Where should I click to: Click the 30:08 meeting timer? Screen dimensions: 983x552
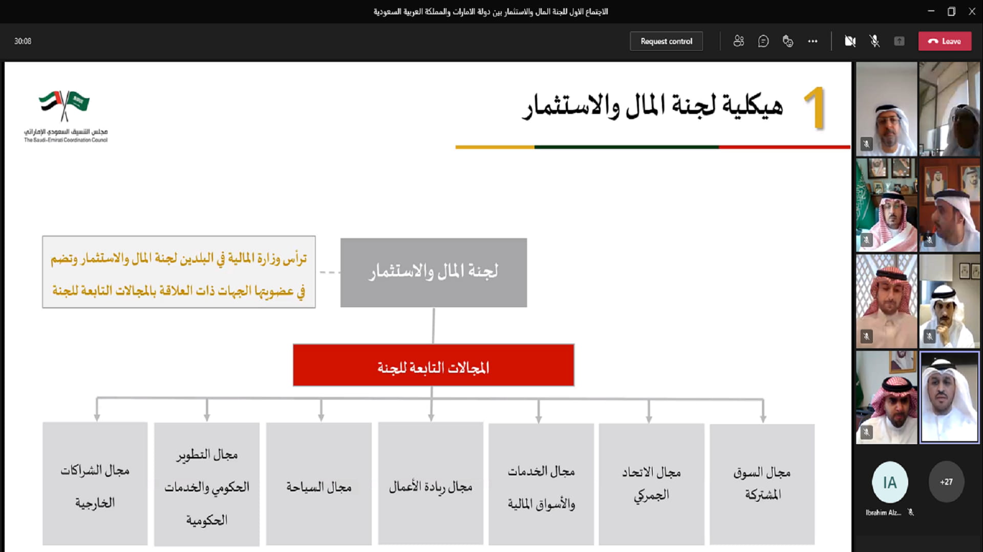22,41
